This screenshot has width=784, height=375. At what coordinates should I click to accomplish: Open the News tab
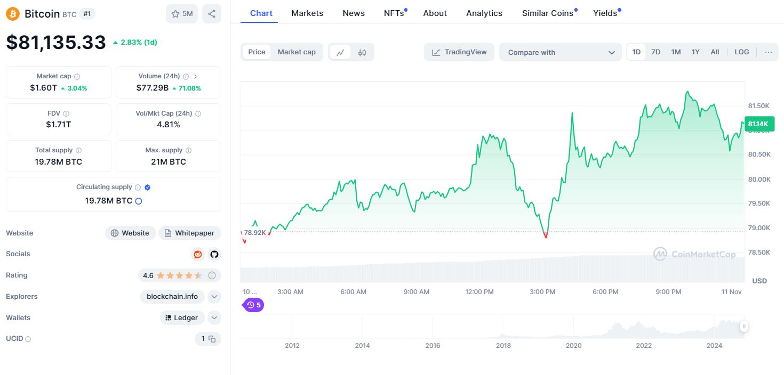tap(354, 13)
